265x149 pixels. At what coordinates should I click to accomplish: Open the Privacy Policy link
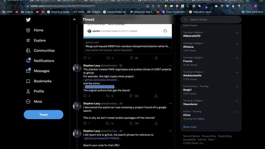click(x=209, y=136)
